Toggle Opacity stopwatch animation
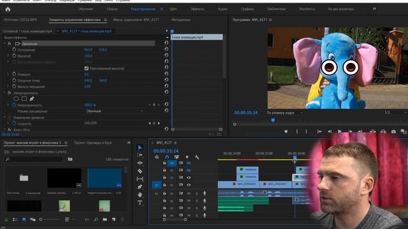408x229 pixels. click(x=14, y=105)
